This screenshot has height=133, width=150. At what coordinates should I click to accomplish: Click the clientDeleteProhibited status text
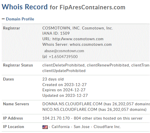63,65
